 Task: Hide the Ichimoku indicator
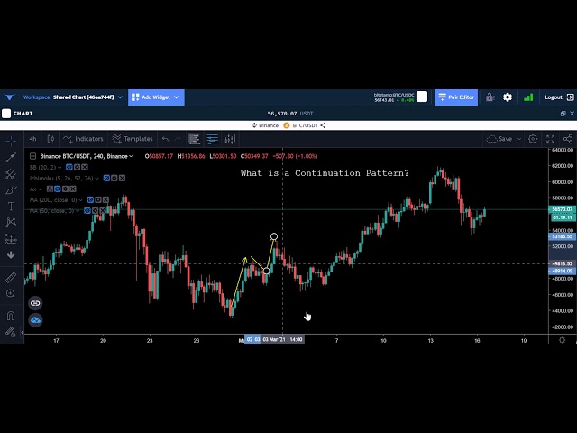point(106,179)
